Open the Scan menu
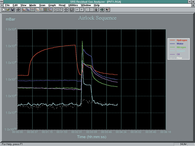The image size is (195, 146). (x=42, y=5)
